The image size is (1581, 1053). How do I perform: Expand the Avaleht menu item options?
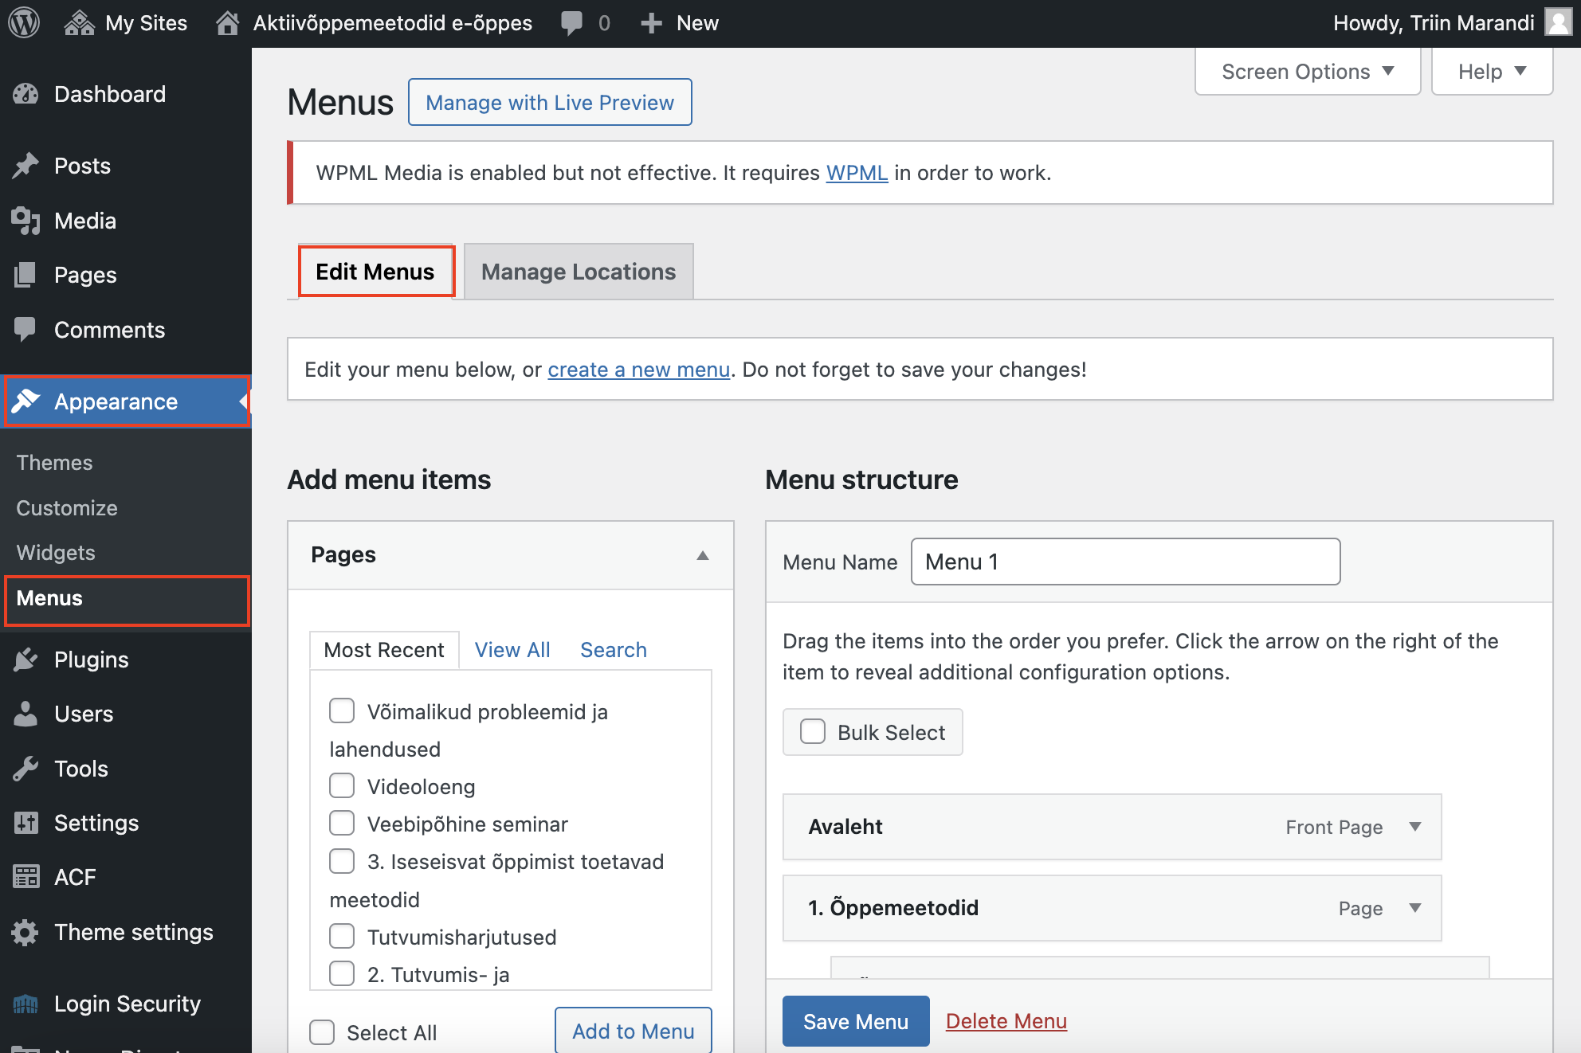pos(1416,827)
